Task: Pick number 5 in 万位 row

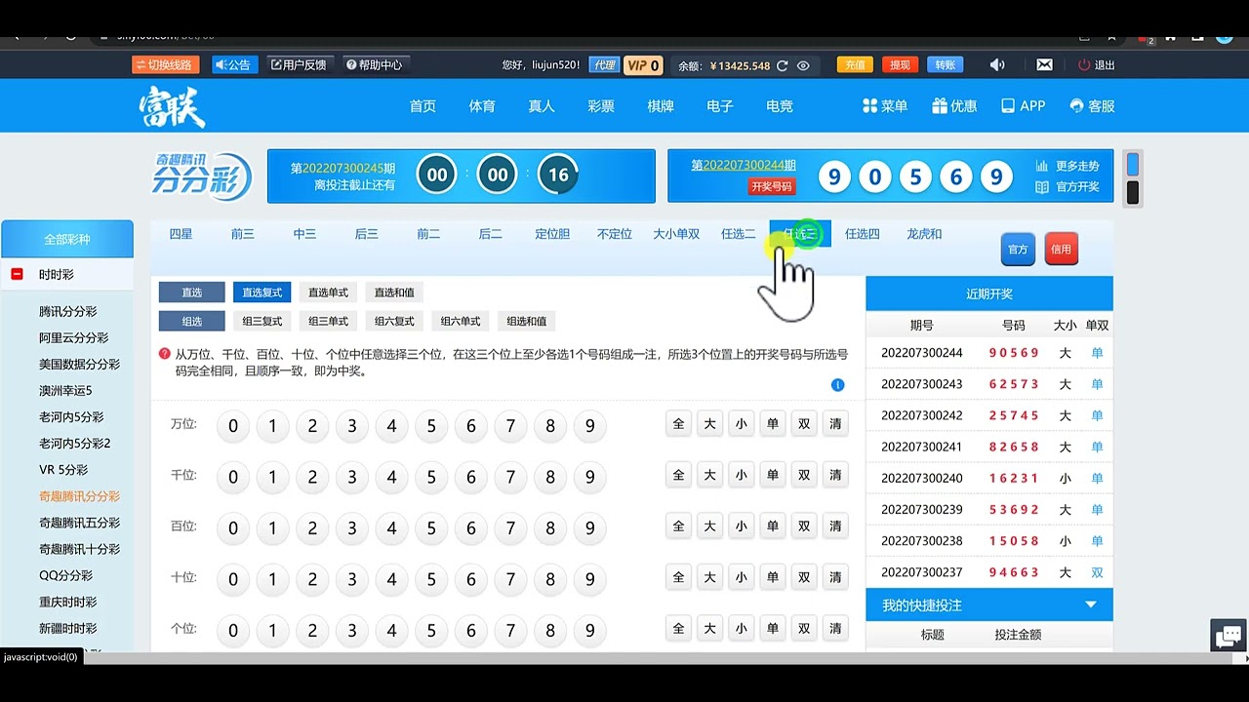Action: click(x=431, y=426)
